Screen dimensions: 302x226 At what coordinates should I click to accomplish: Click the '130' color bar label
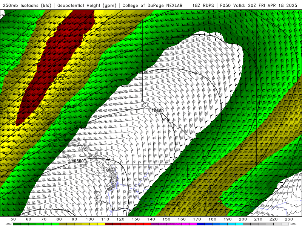136,219
